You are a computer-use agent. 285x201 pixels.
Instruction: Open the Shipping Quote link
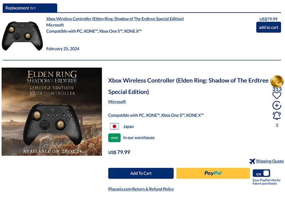tap(270, 161)
